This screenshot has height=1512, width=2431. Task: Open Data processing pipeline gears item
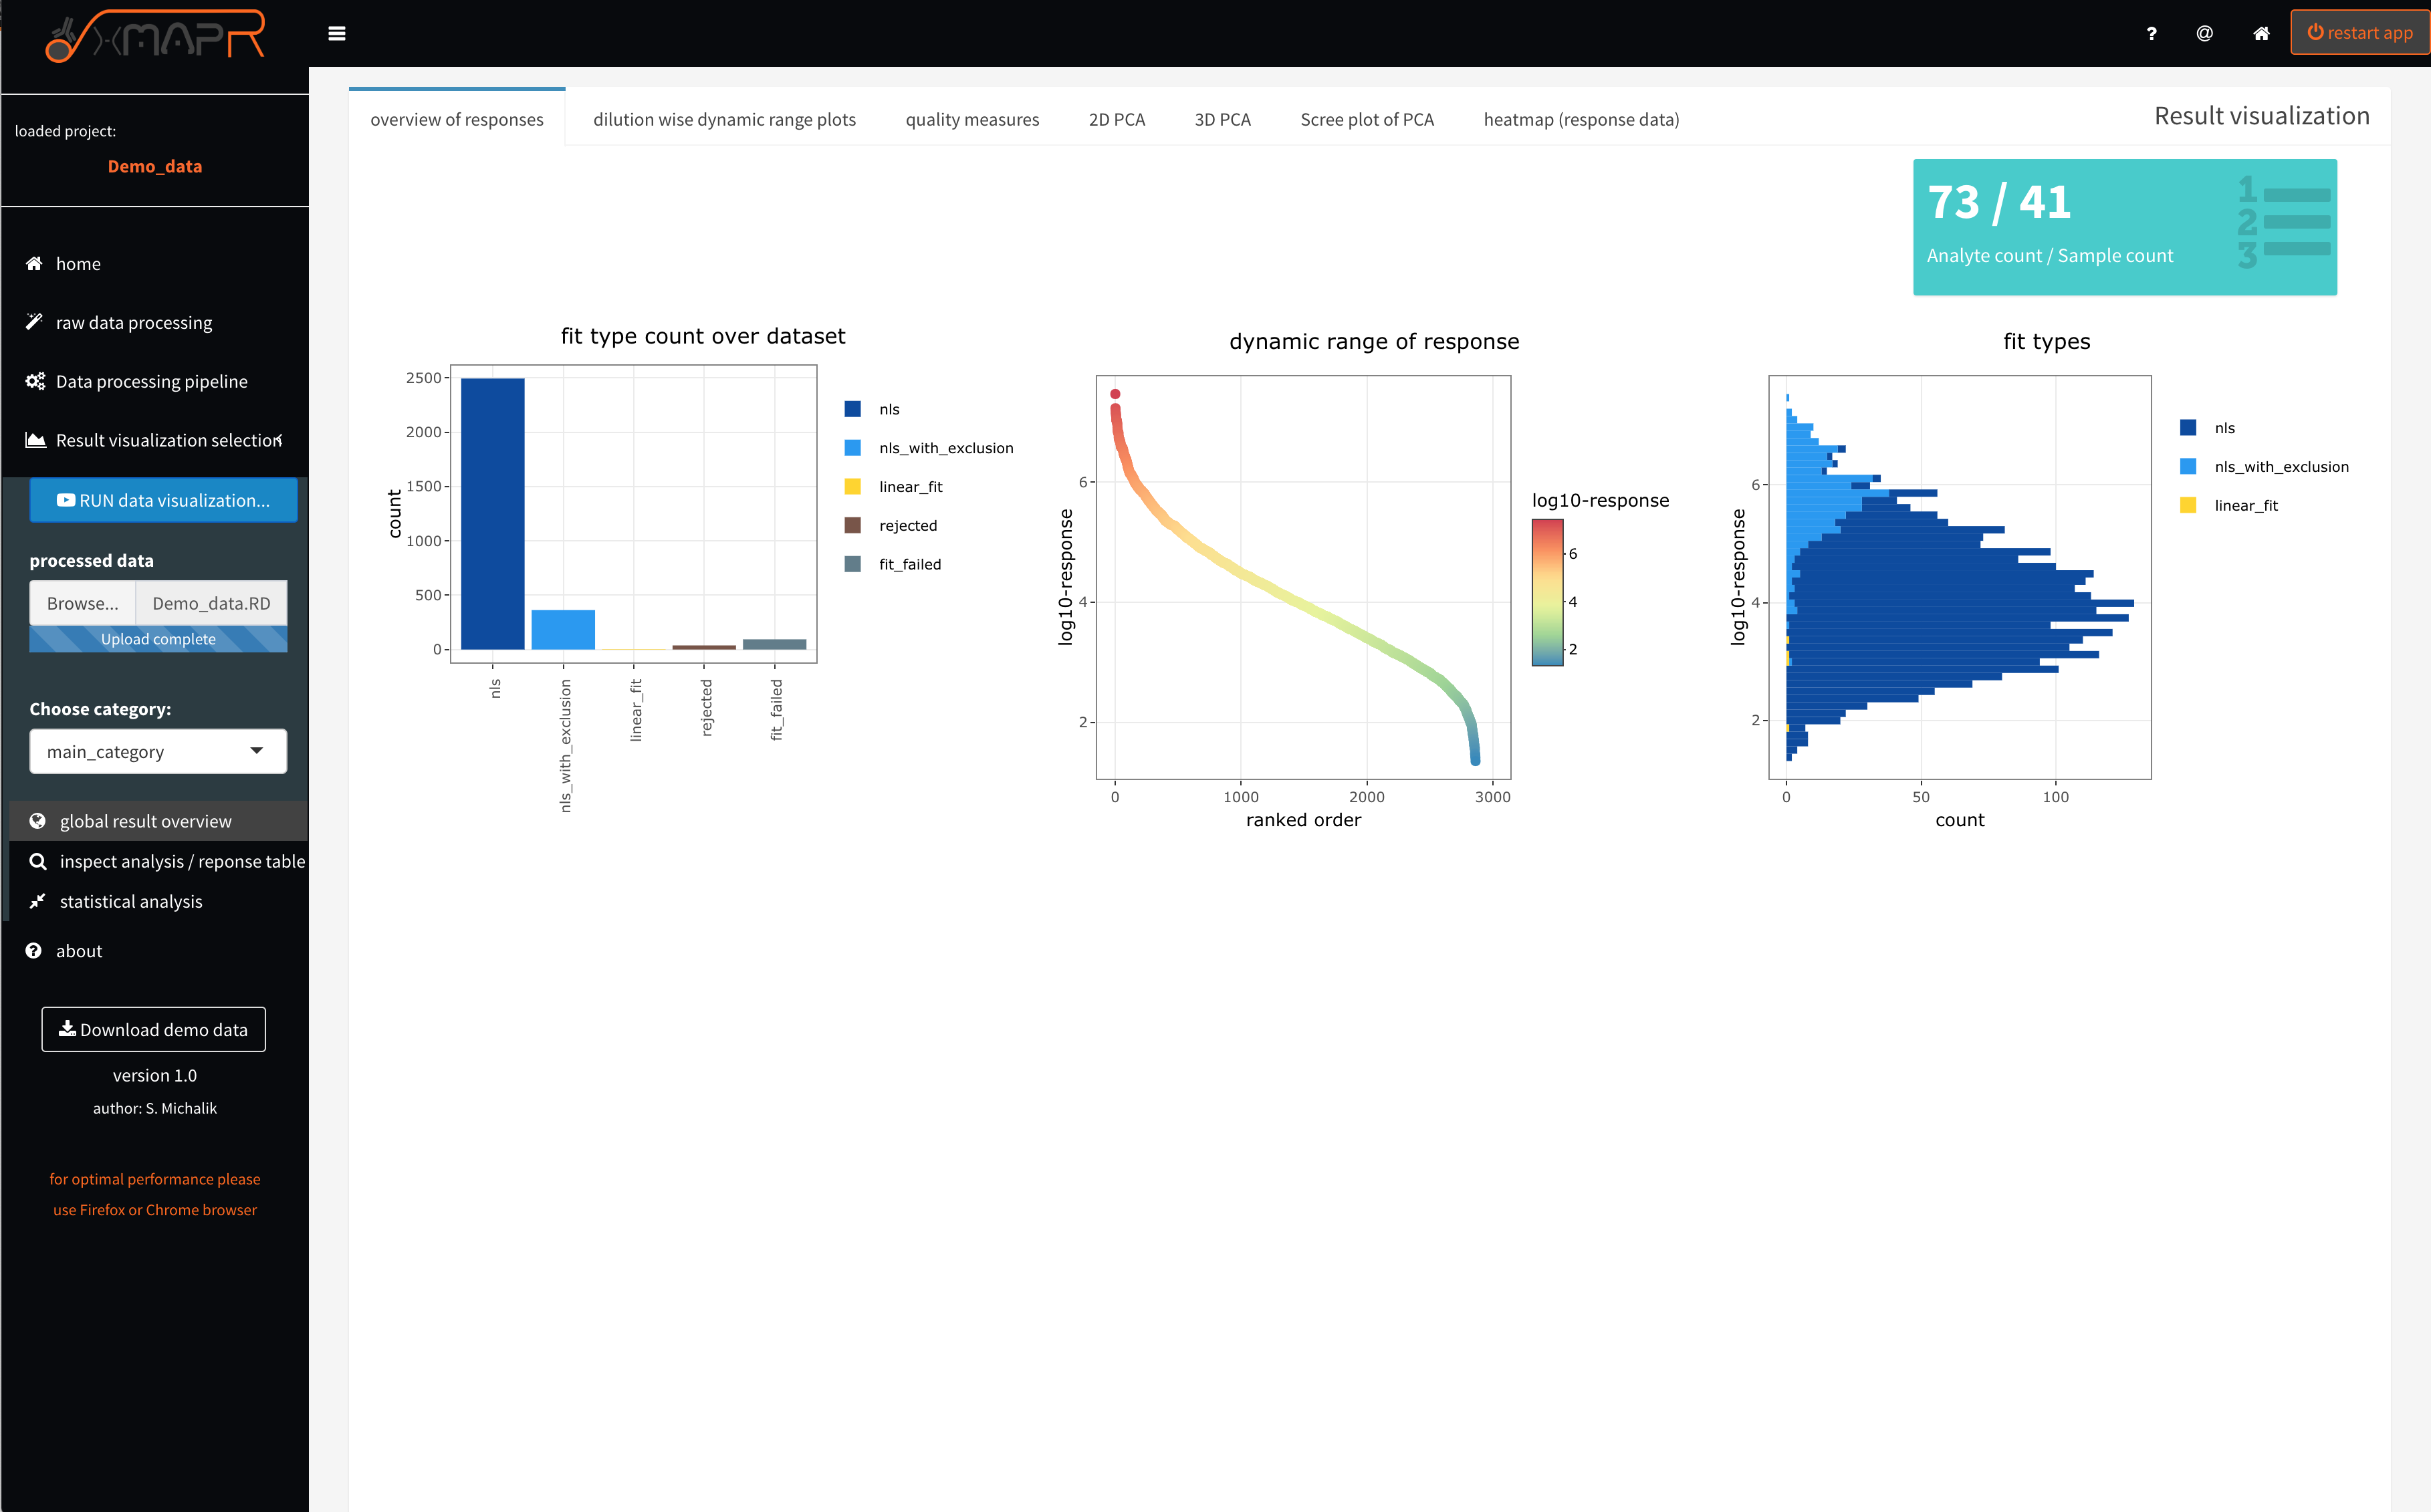point(151,381)
